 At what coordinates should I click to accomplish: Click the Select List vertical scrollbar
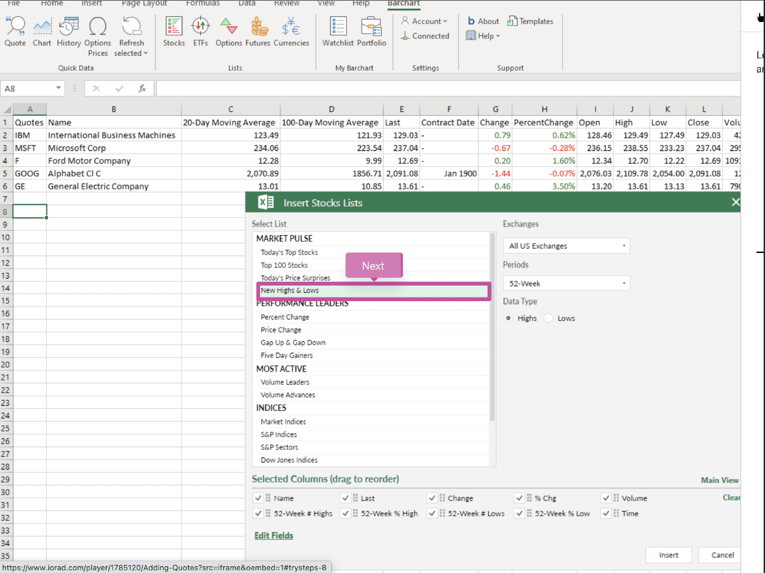(x=492, y=327)
